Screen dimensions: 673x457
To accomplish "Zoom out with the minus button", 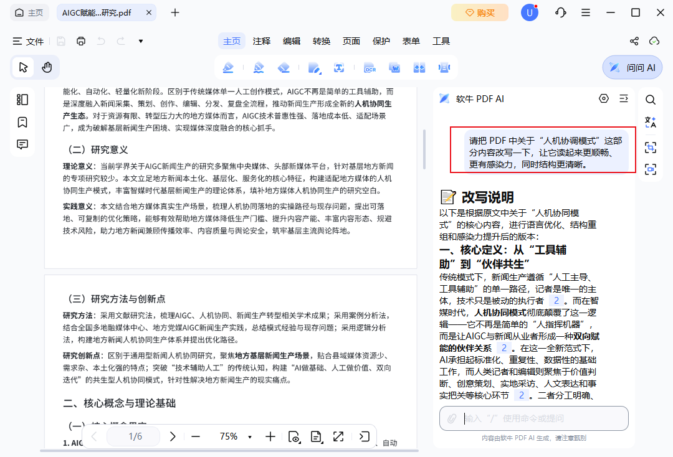I will point(196,436).
